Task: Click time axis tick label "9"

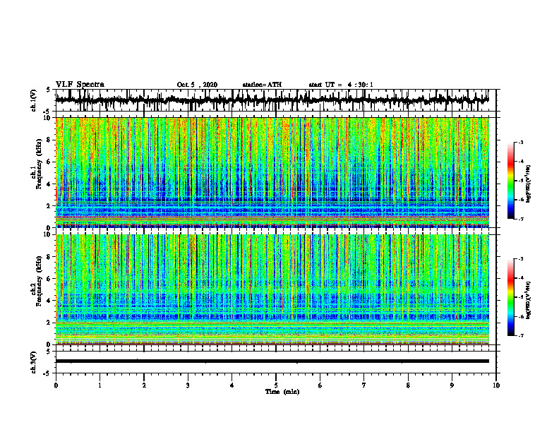Action: pos(452,385)
